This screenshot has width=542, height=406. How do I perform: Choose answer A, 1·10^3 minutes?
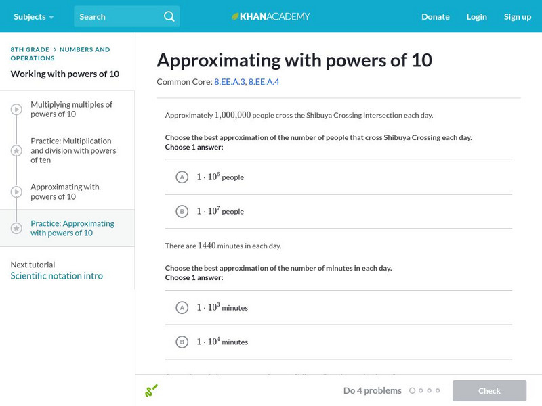pyautogui.click(x=182, y=308)
